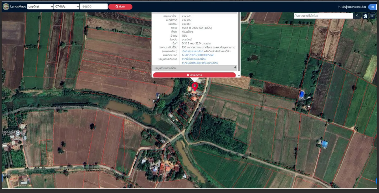Focus the parcel number field containing 44620

point(94,6)
